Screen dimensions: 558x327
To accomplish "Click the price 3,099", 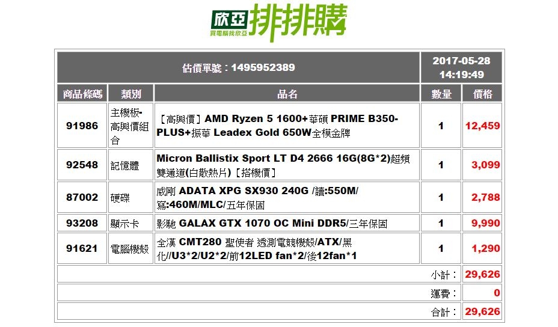I will coord(486,165).
